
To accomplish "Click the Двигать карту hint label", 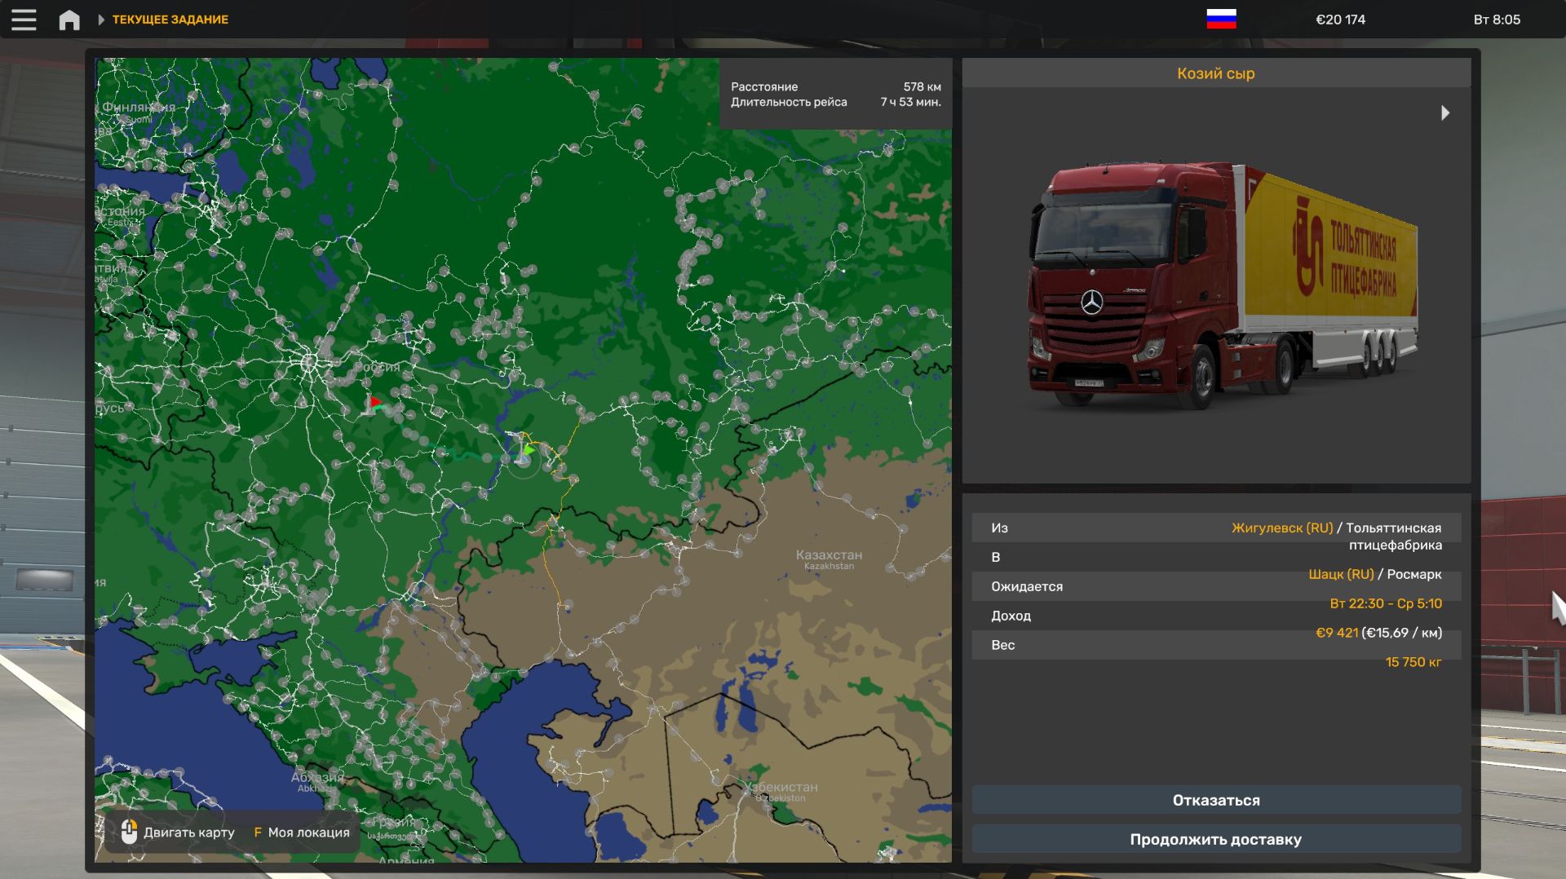I will [x=189, y=833].
